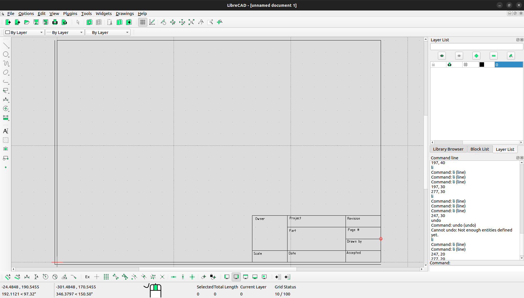Toggle lock for layer 0
Image resolution: width=524 pixels, height=298 pixels.
433,65
